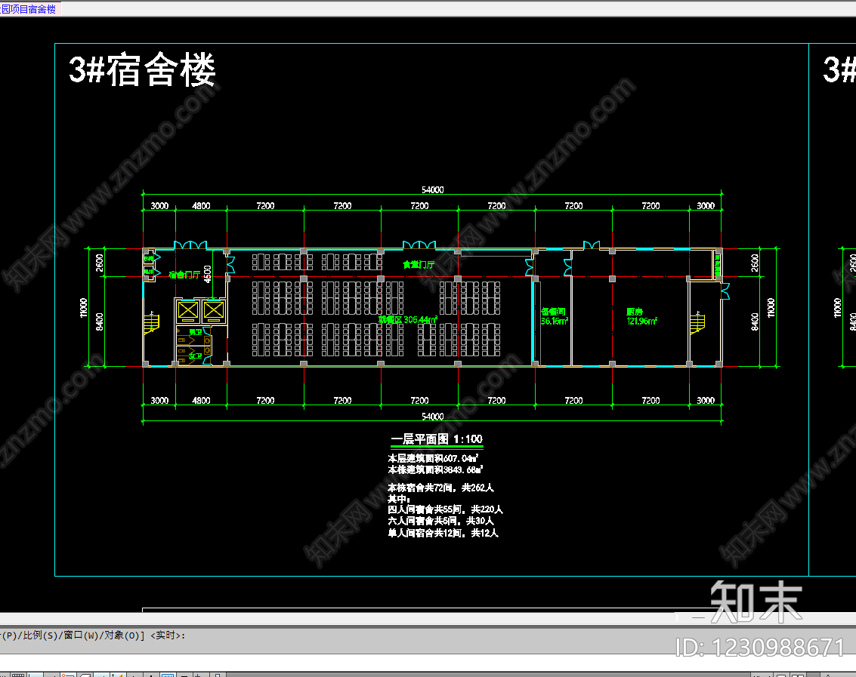
Task: Select the 4500 vertical dimension near the lobby
Action: [208, 273]
